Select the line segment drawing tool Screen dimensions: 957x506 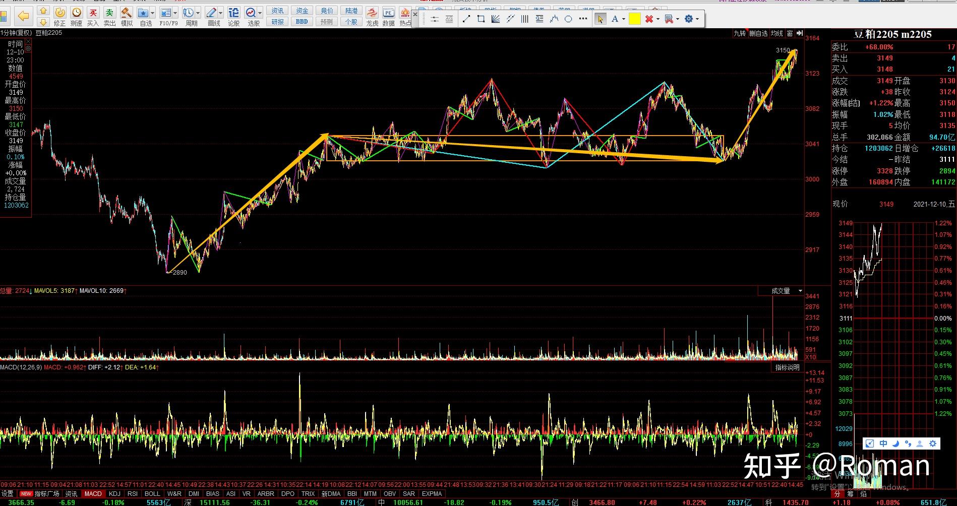pos(466,19)
